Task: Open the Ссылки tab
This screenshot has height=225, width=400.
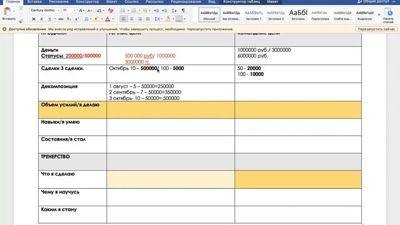Action: pos(131,1)
